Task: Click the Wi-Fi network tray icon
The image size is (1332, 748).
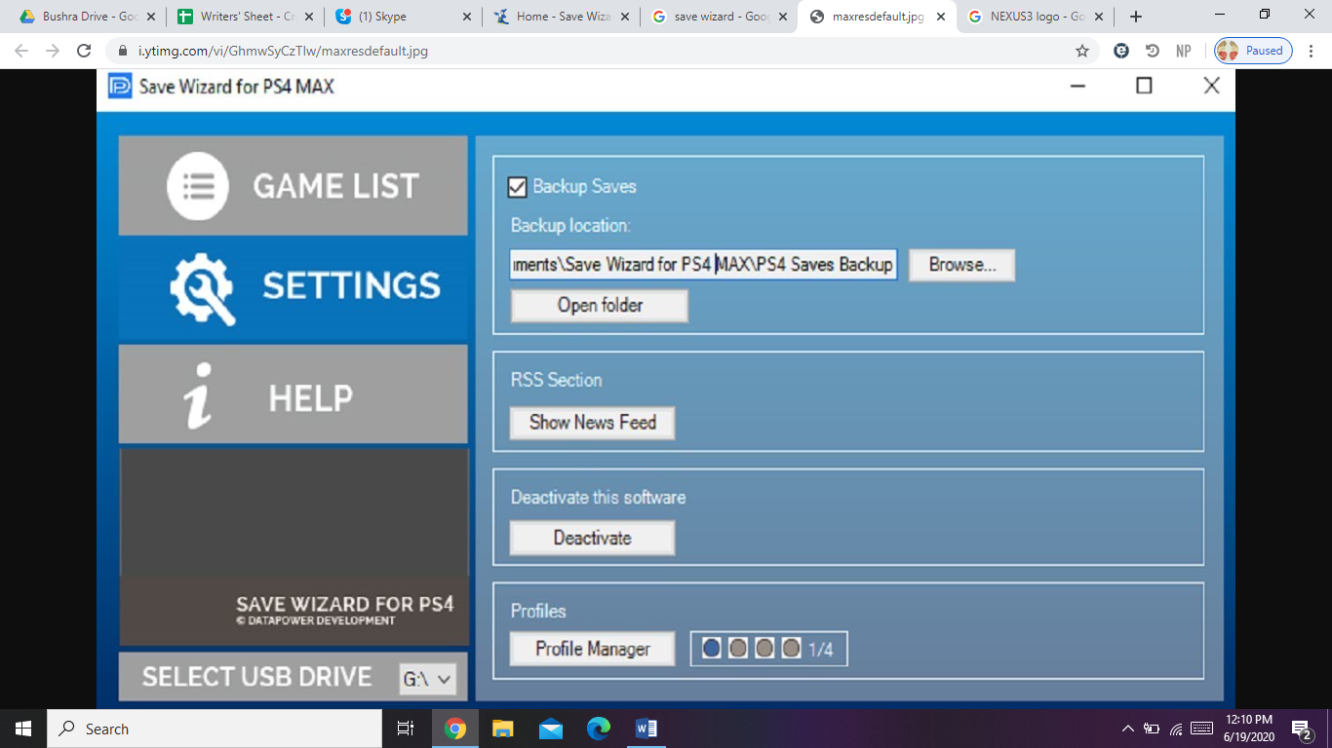Action: pyautogui.click(x=1176, y=729)
